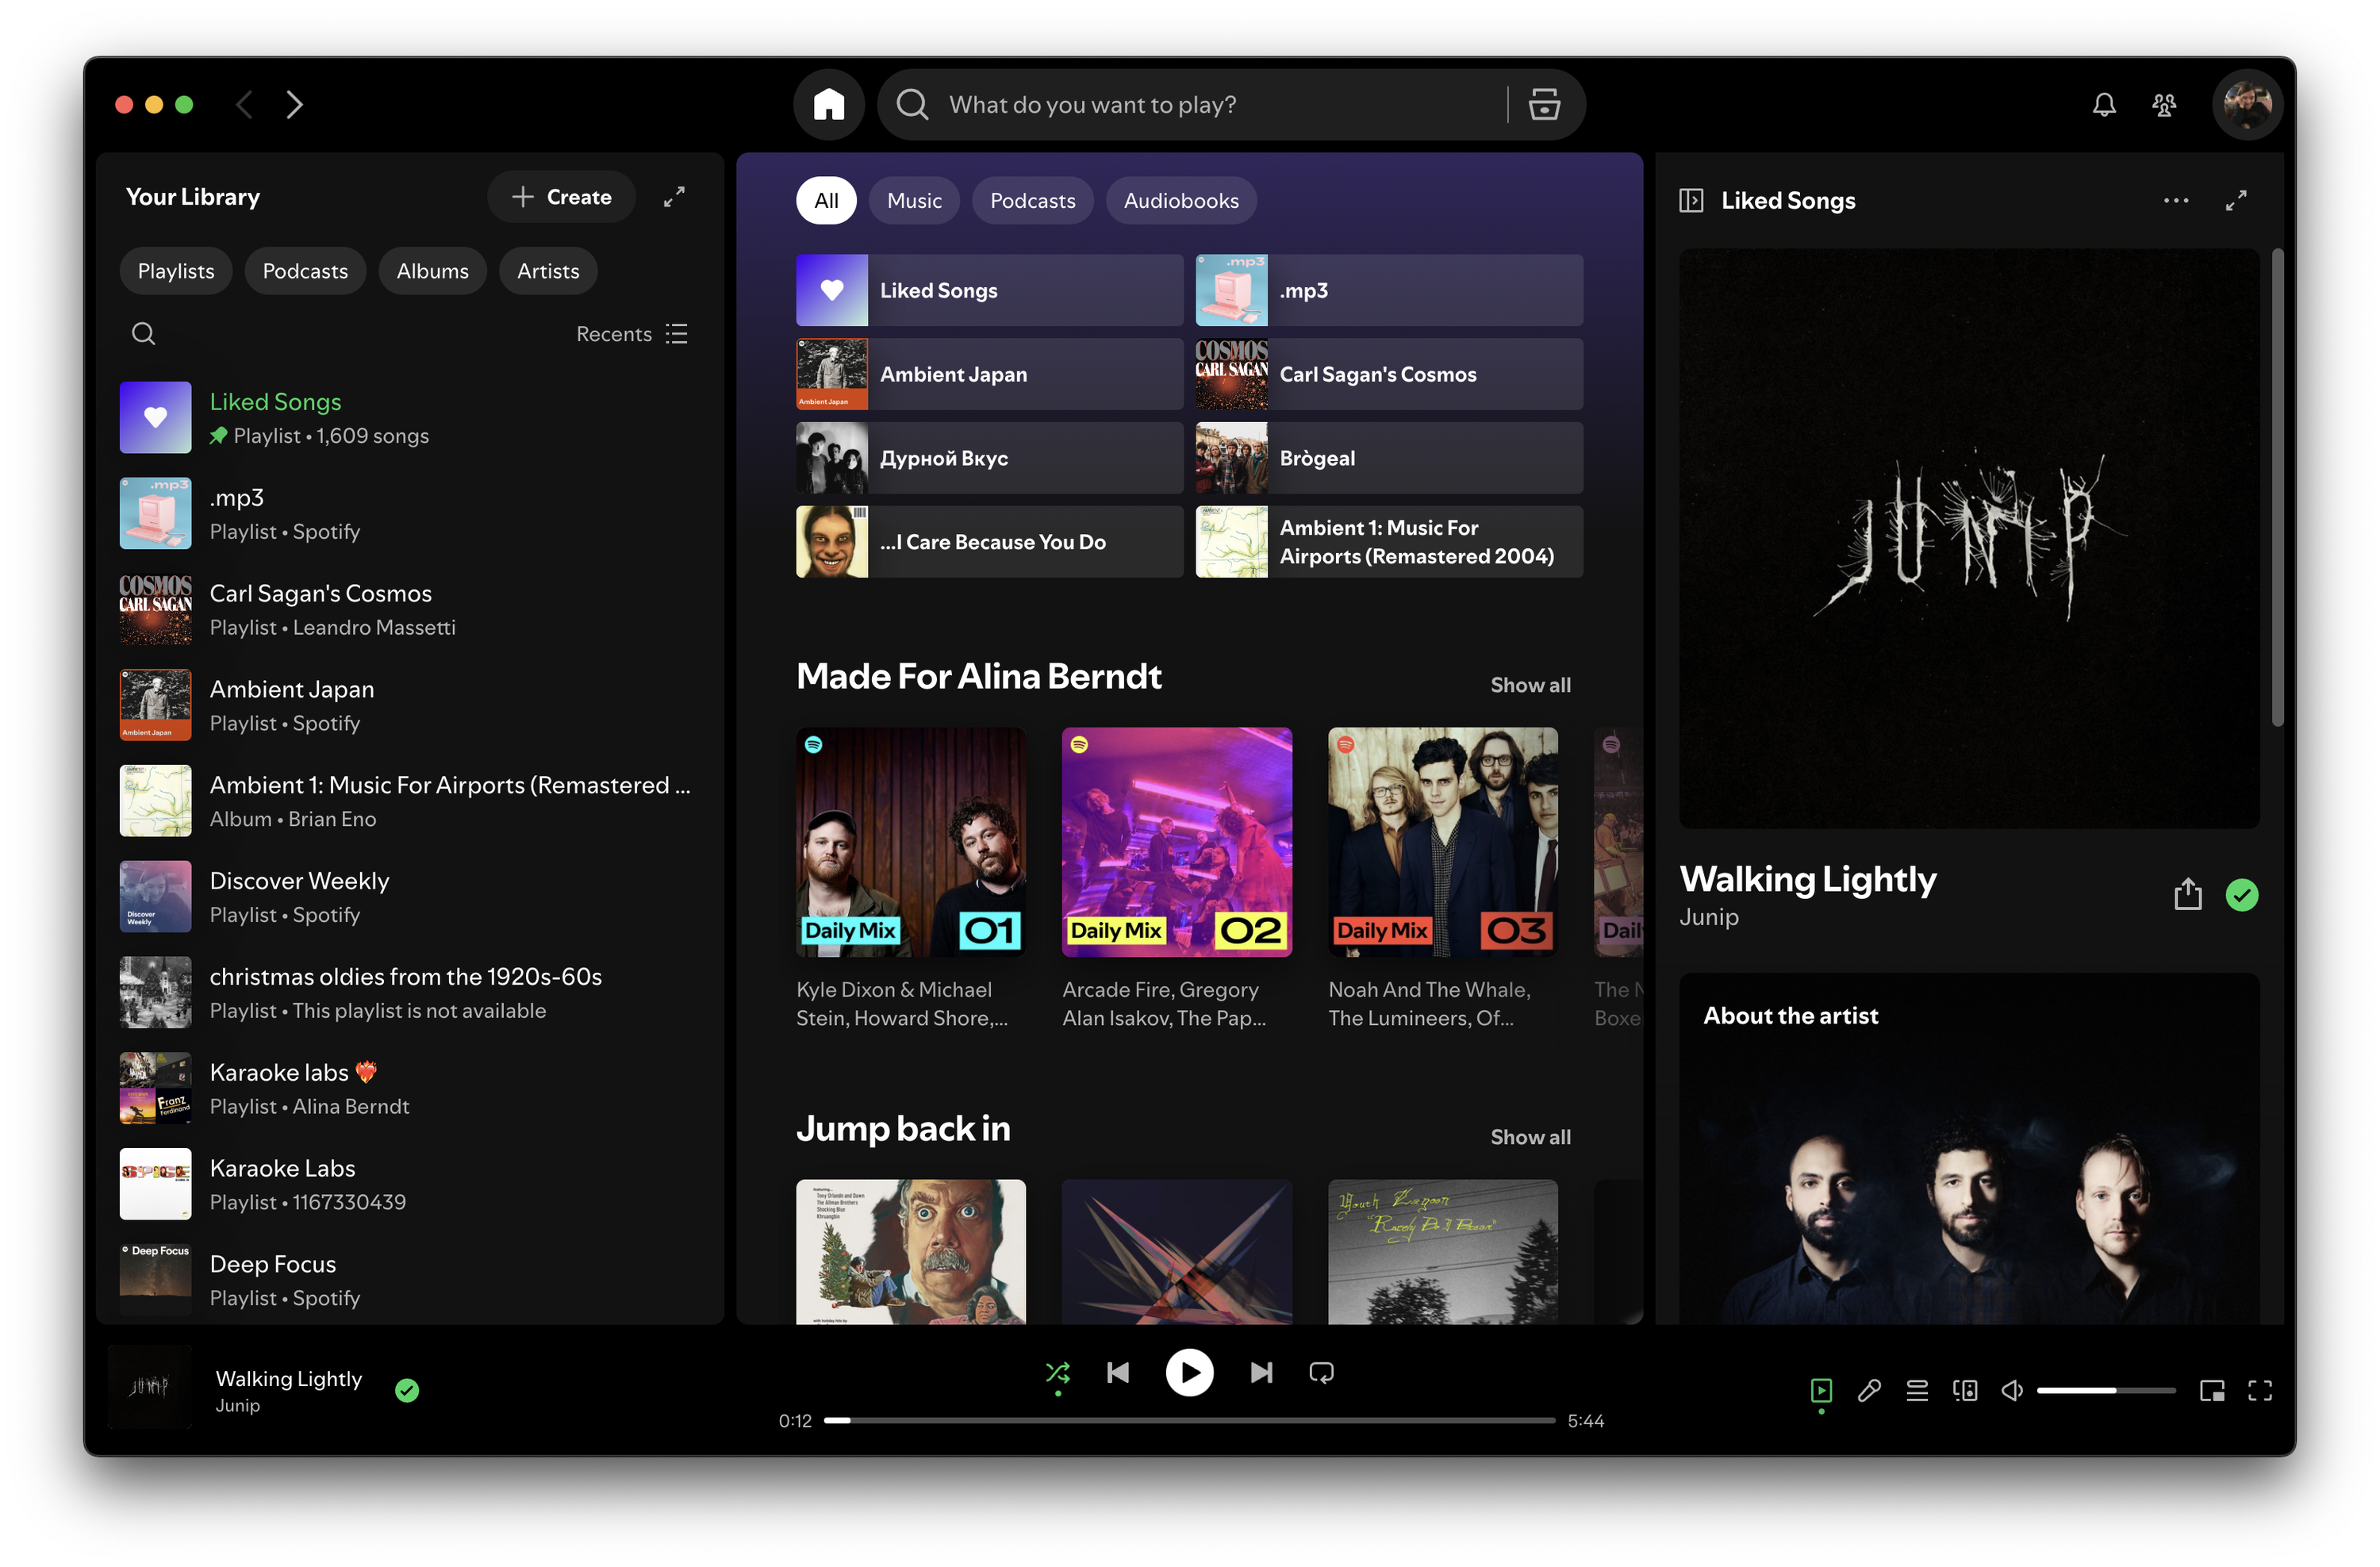Open the Browse icon in search bar
The image size is (2380, 1567).
pyautogui.click(x=1543, y=104)
